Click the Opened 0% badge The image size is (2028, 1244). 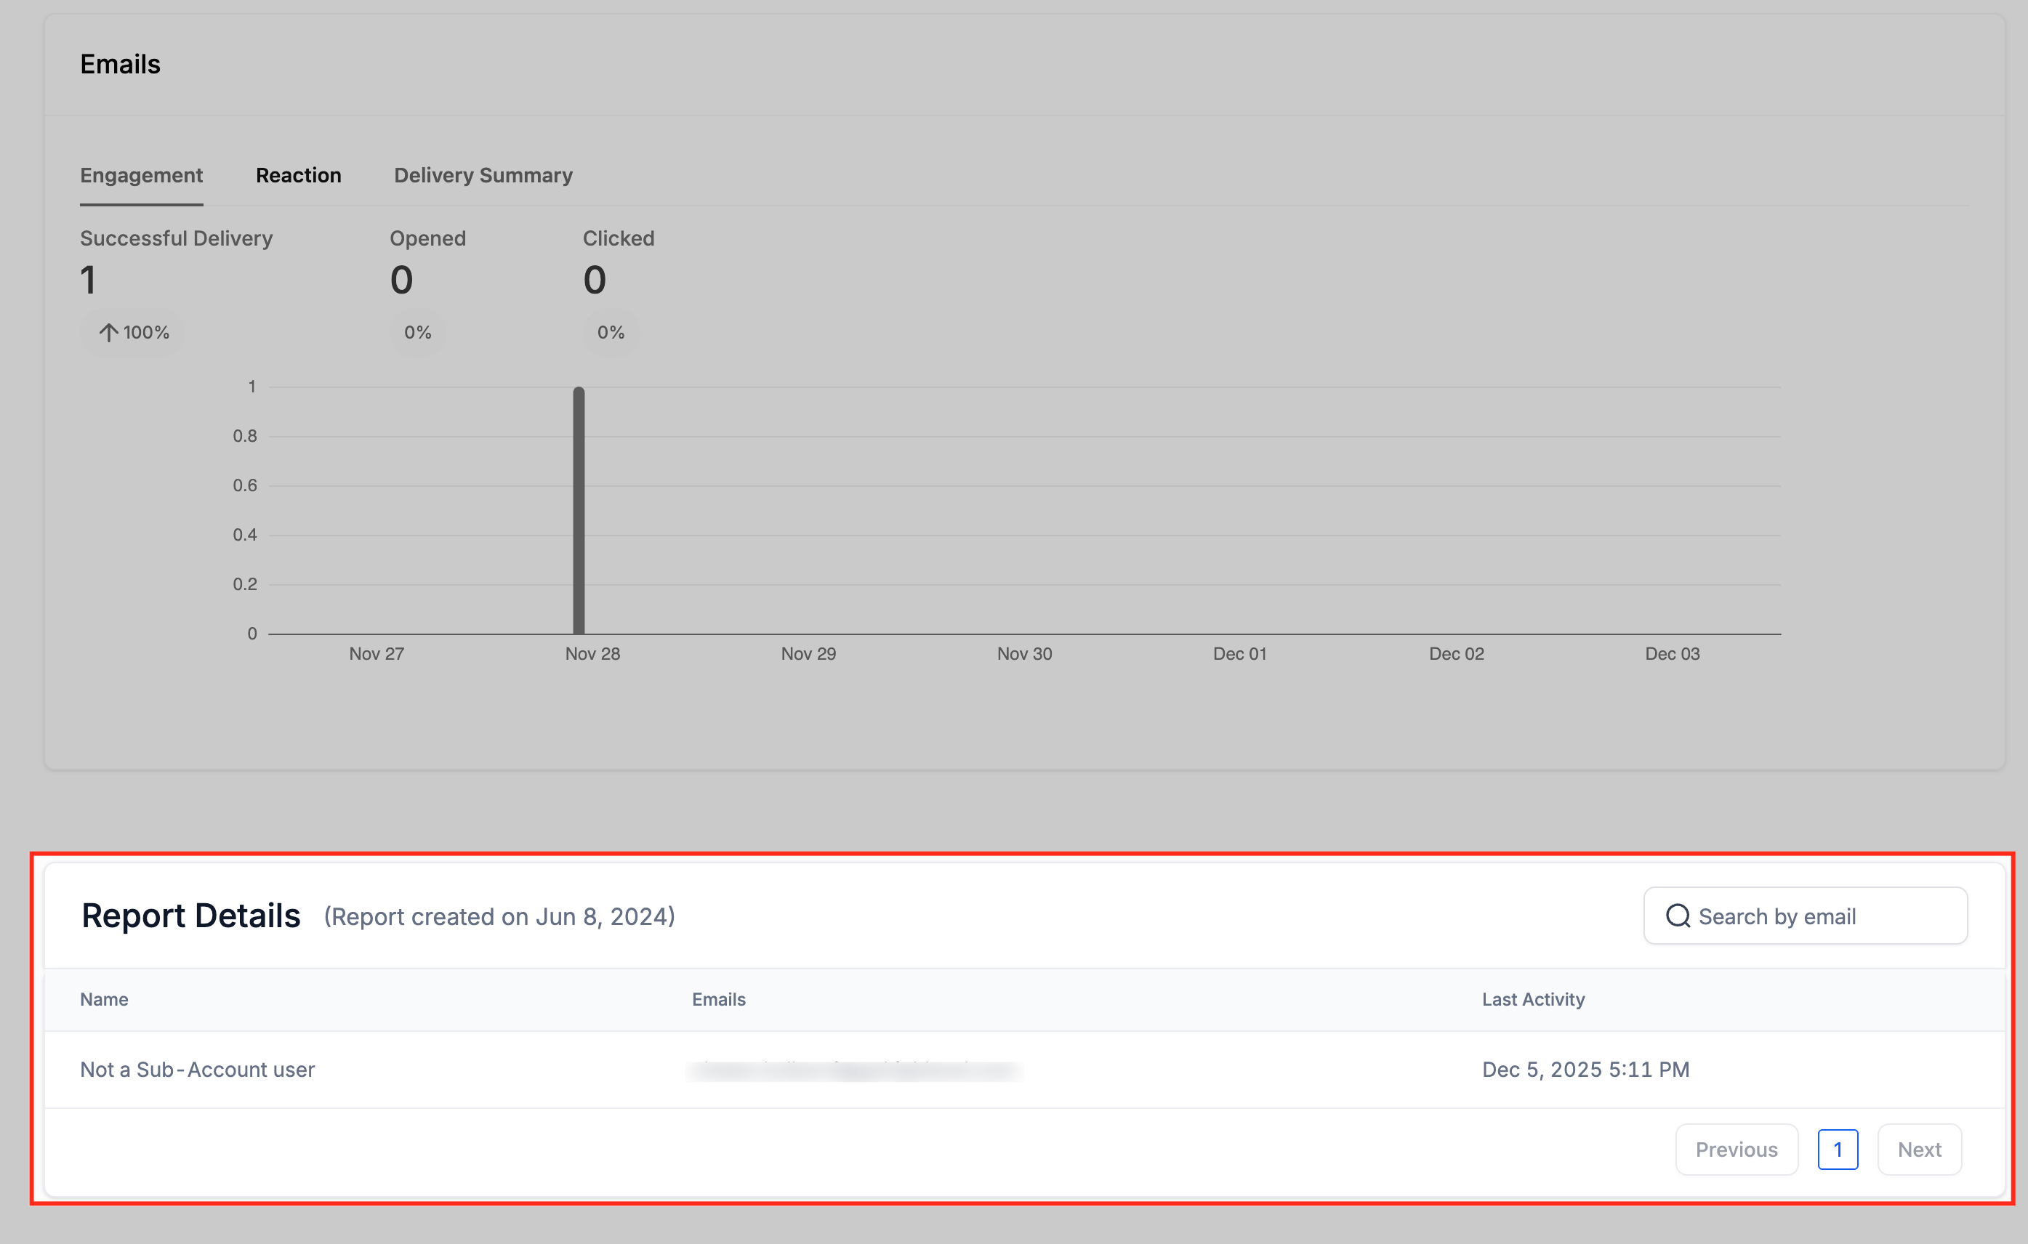click(417, 332)
